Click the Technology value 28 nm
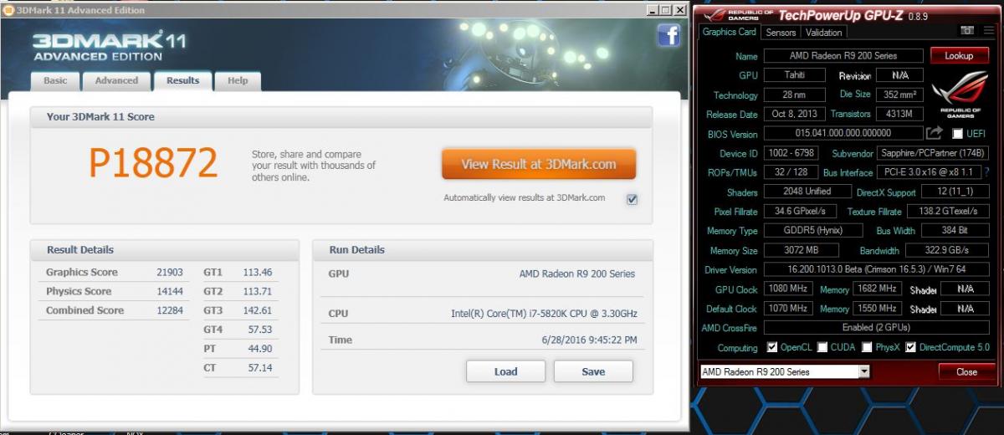The image size is (1004, 435). coord(794,95)
